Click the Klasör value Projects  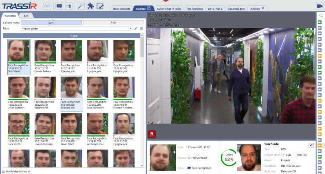click(286, 160)
